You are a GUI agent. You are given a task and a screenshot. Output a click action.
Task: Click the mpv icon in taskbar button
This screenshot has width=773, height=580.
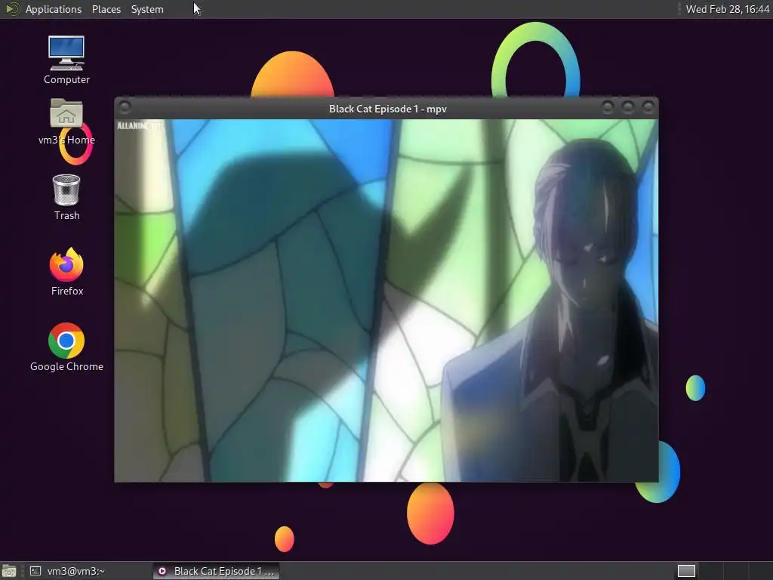[162, 571]
